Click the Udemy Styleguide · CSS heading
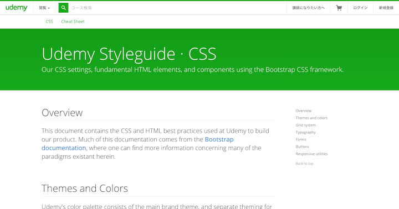 129,54
